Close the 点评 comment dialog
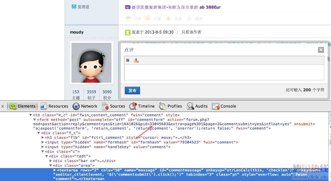Viewport: 331px width, 181px height. tap(321, 50)
